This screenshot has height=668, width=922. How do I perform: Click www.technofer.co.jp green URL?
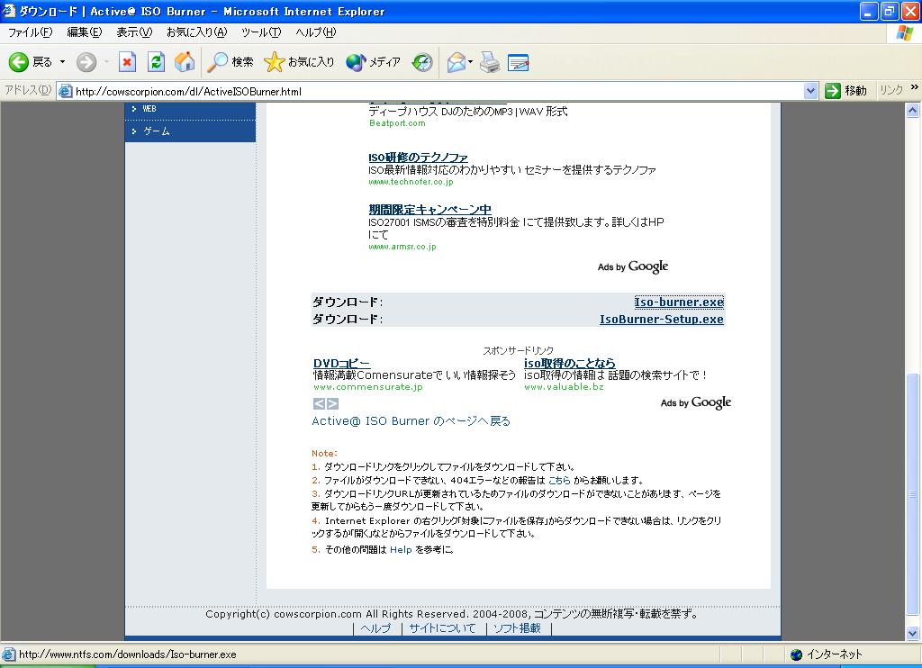411,182
